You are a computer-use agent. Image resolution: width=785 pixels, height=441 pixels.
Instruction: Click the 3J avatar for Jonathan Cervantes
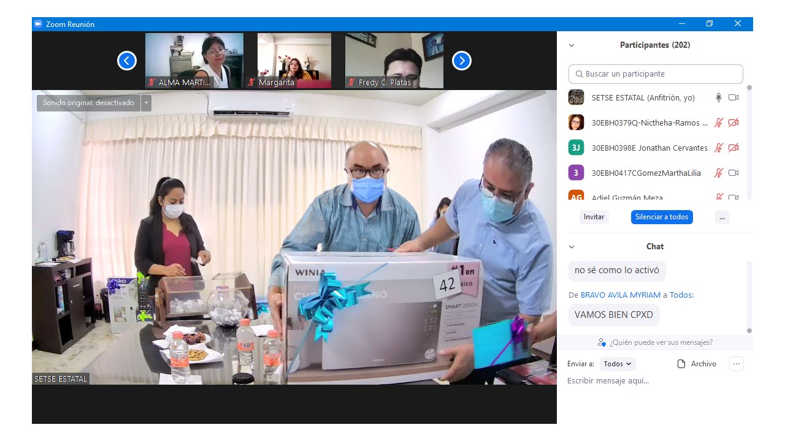point(576,148)
